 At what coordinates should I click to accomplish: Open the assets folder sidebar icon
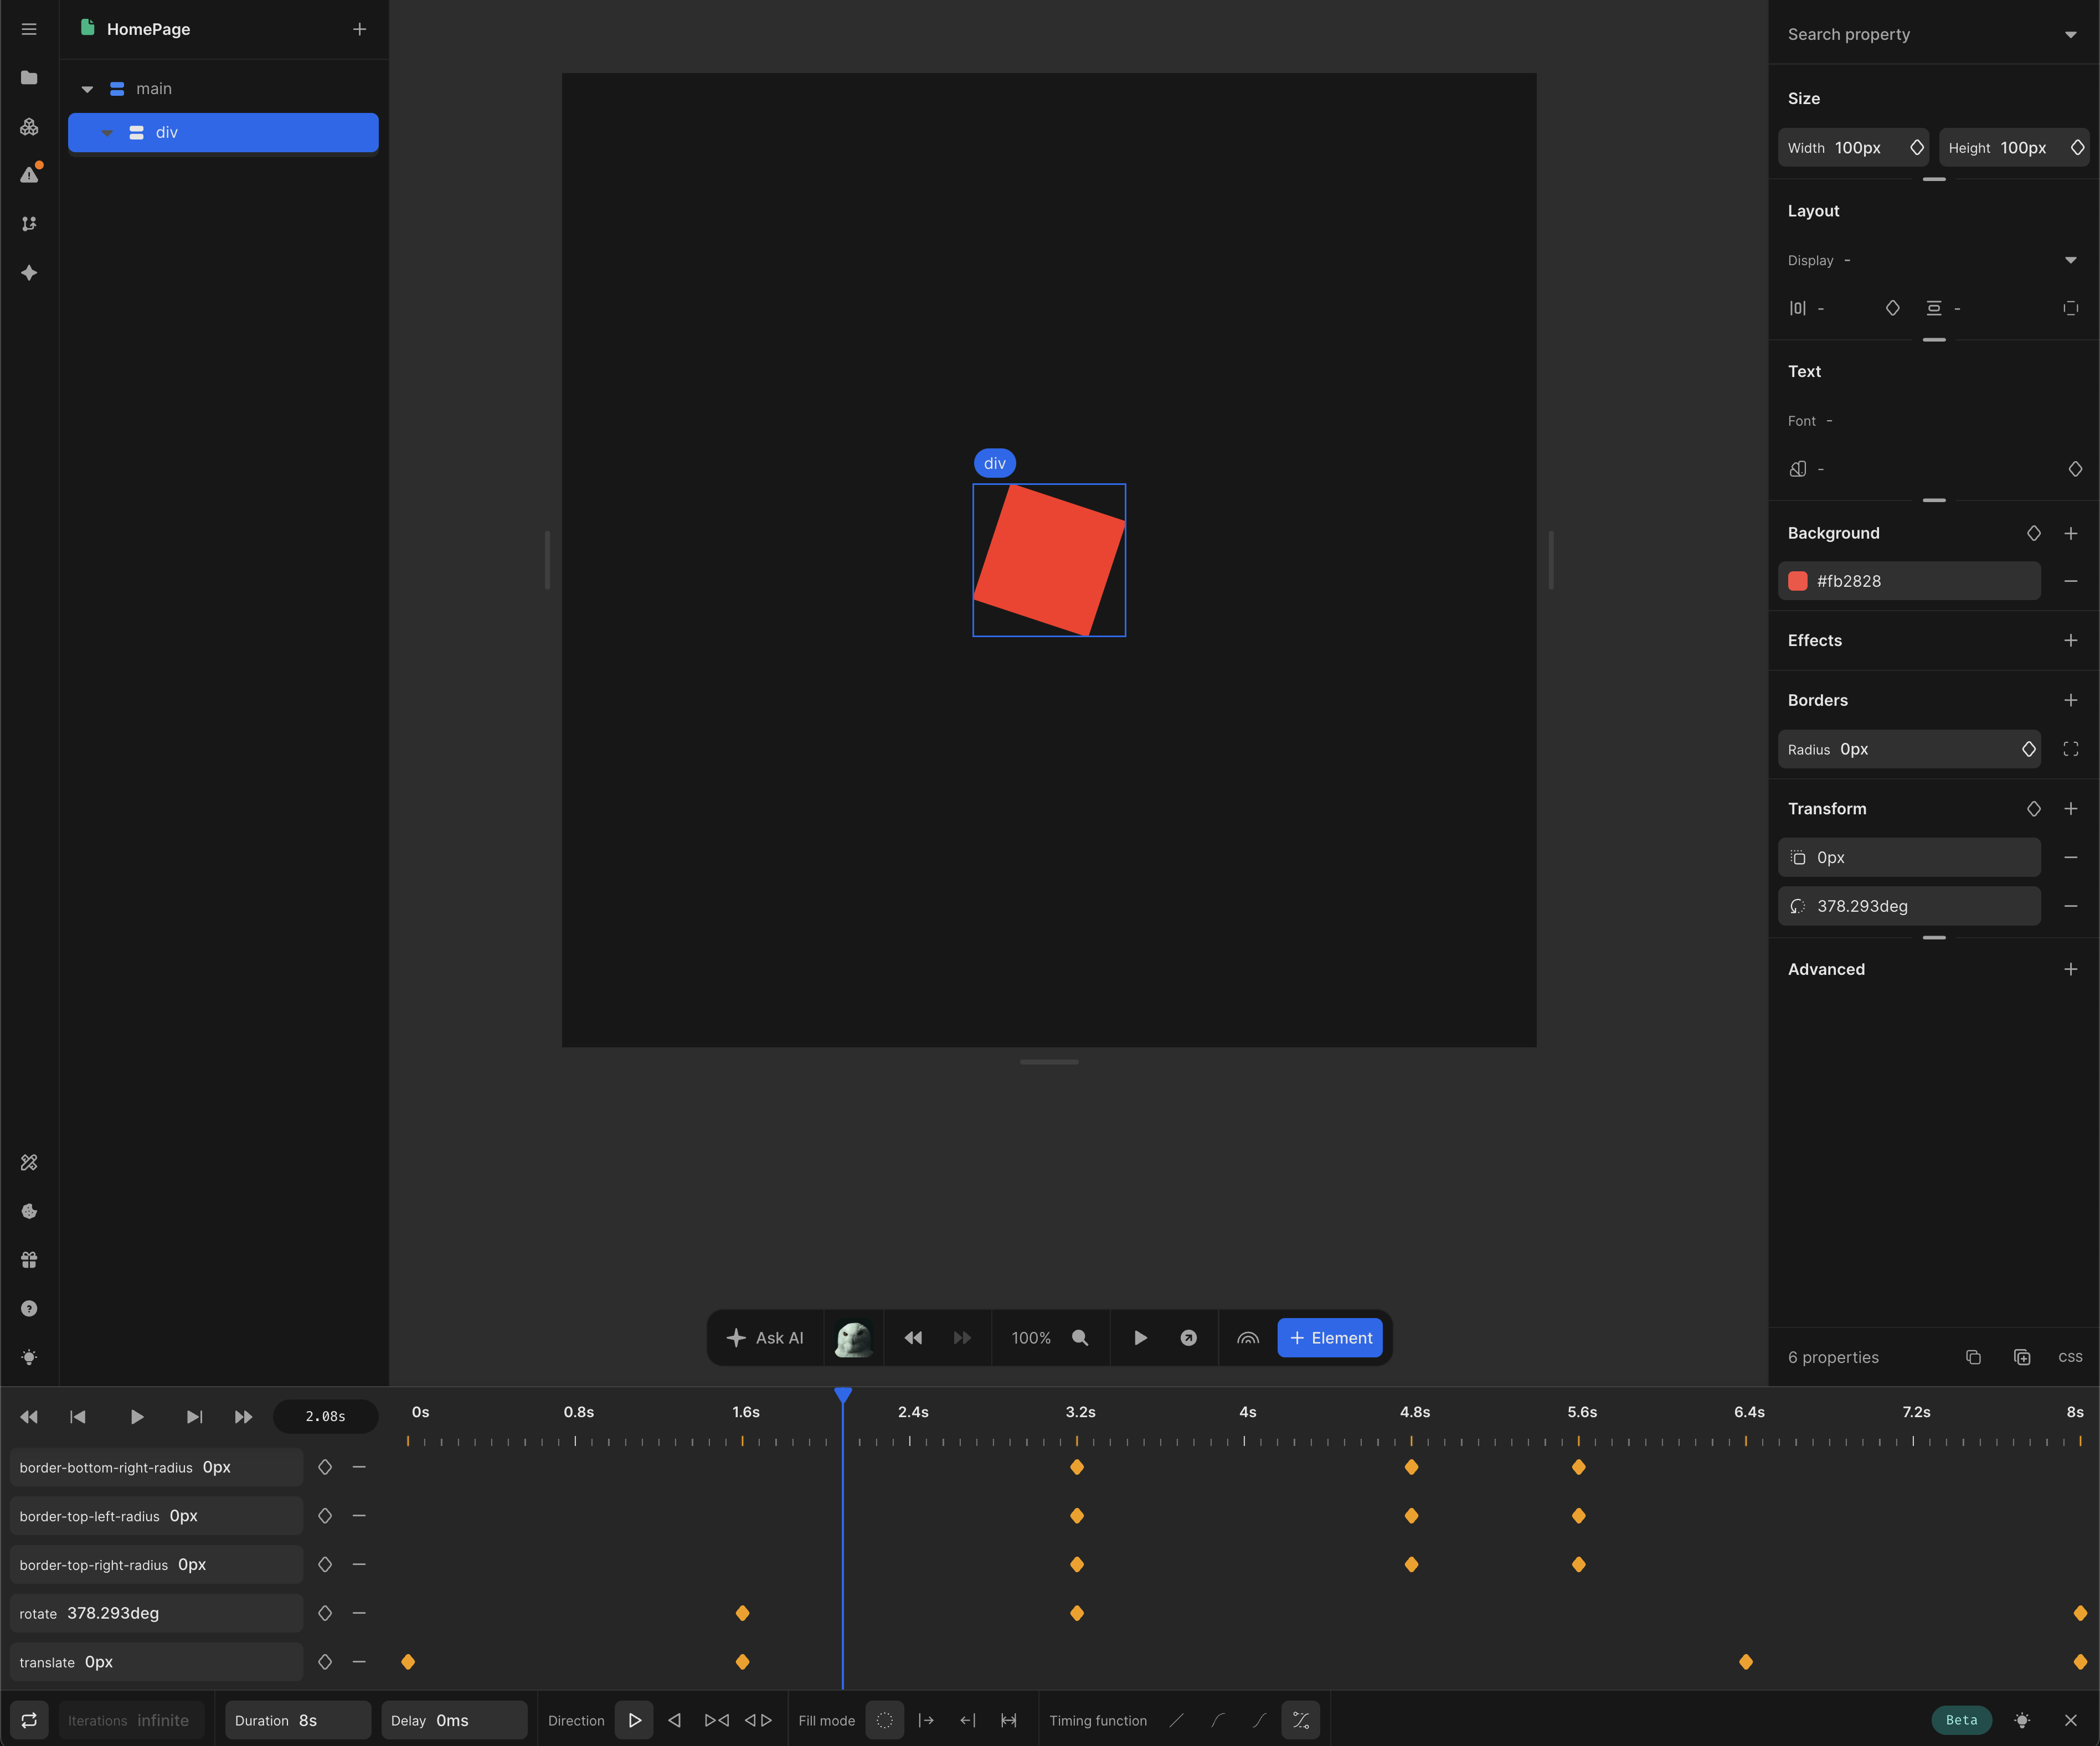pyautogui.click(x=29, y=78)
